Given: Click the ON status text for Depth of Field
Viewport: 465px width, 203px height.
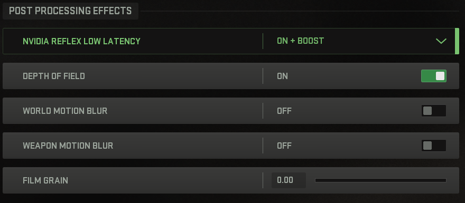Looking at the screenshot, I should pos(282,76).
